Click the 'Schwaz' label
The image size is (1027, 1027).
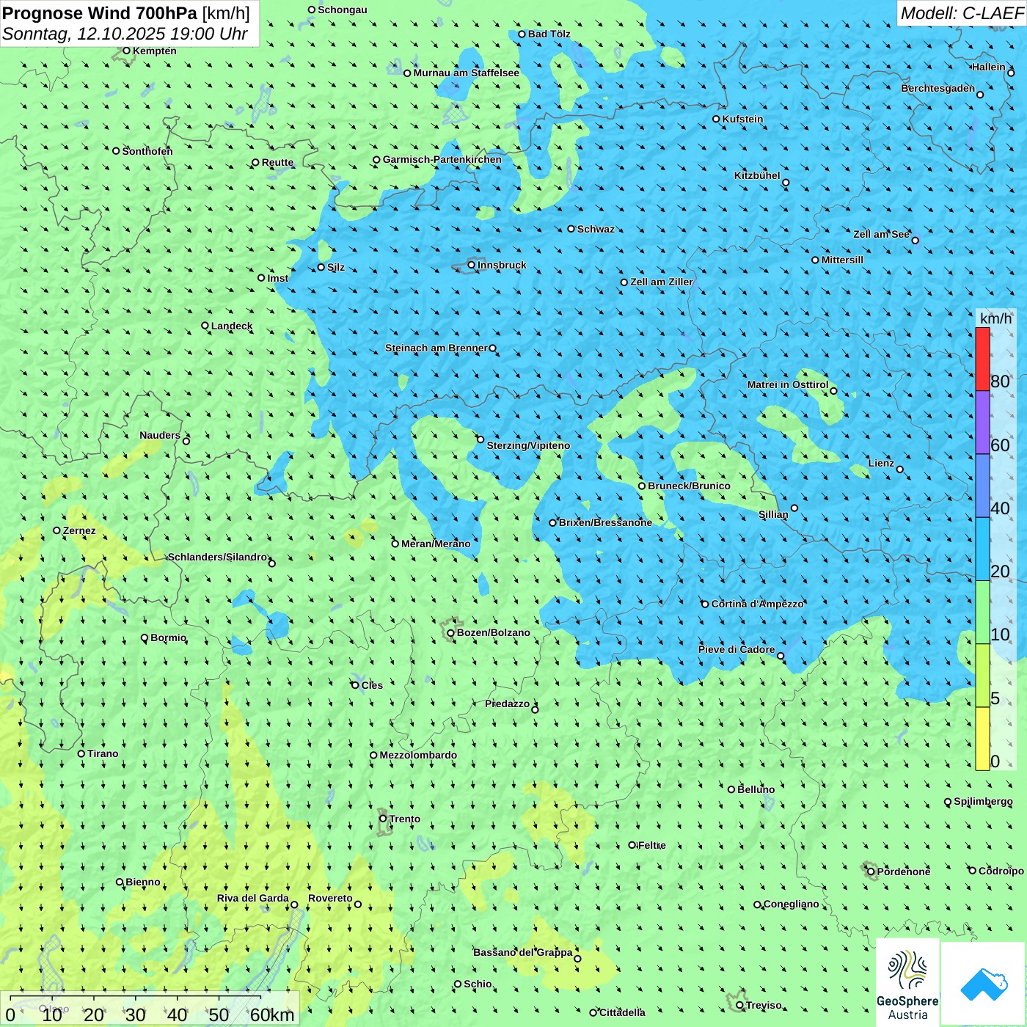[596, 229]
